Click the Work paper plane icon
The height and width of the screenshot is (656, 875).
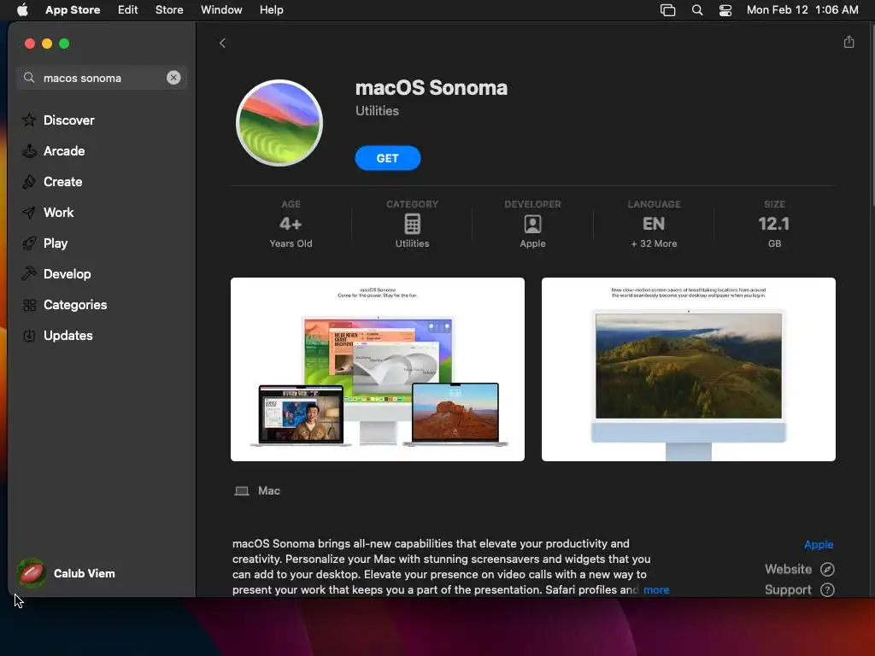tap(29, 212)
